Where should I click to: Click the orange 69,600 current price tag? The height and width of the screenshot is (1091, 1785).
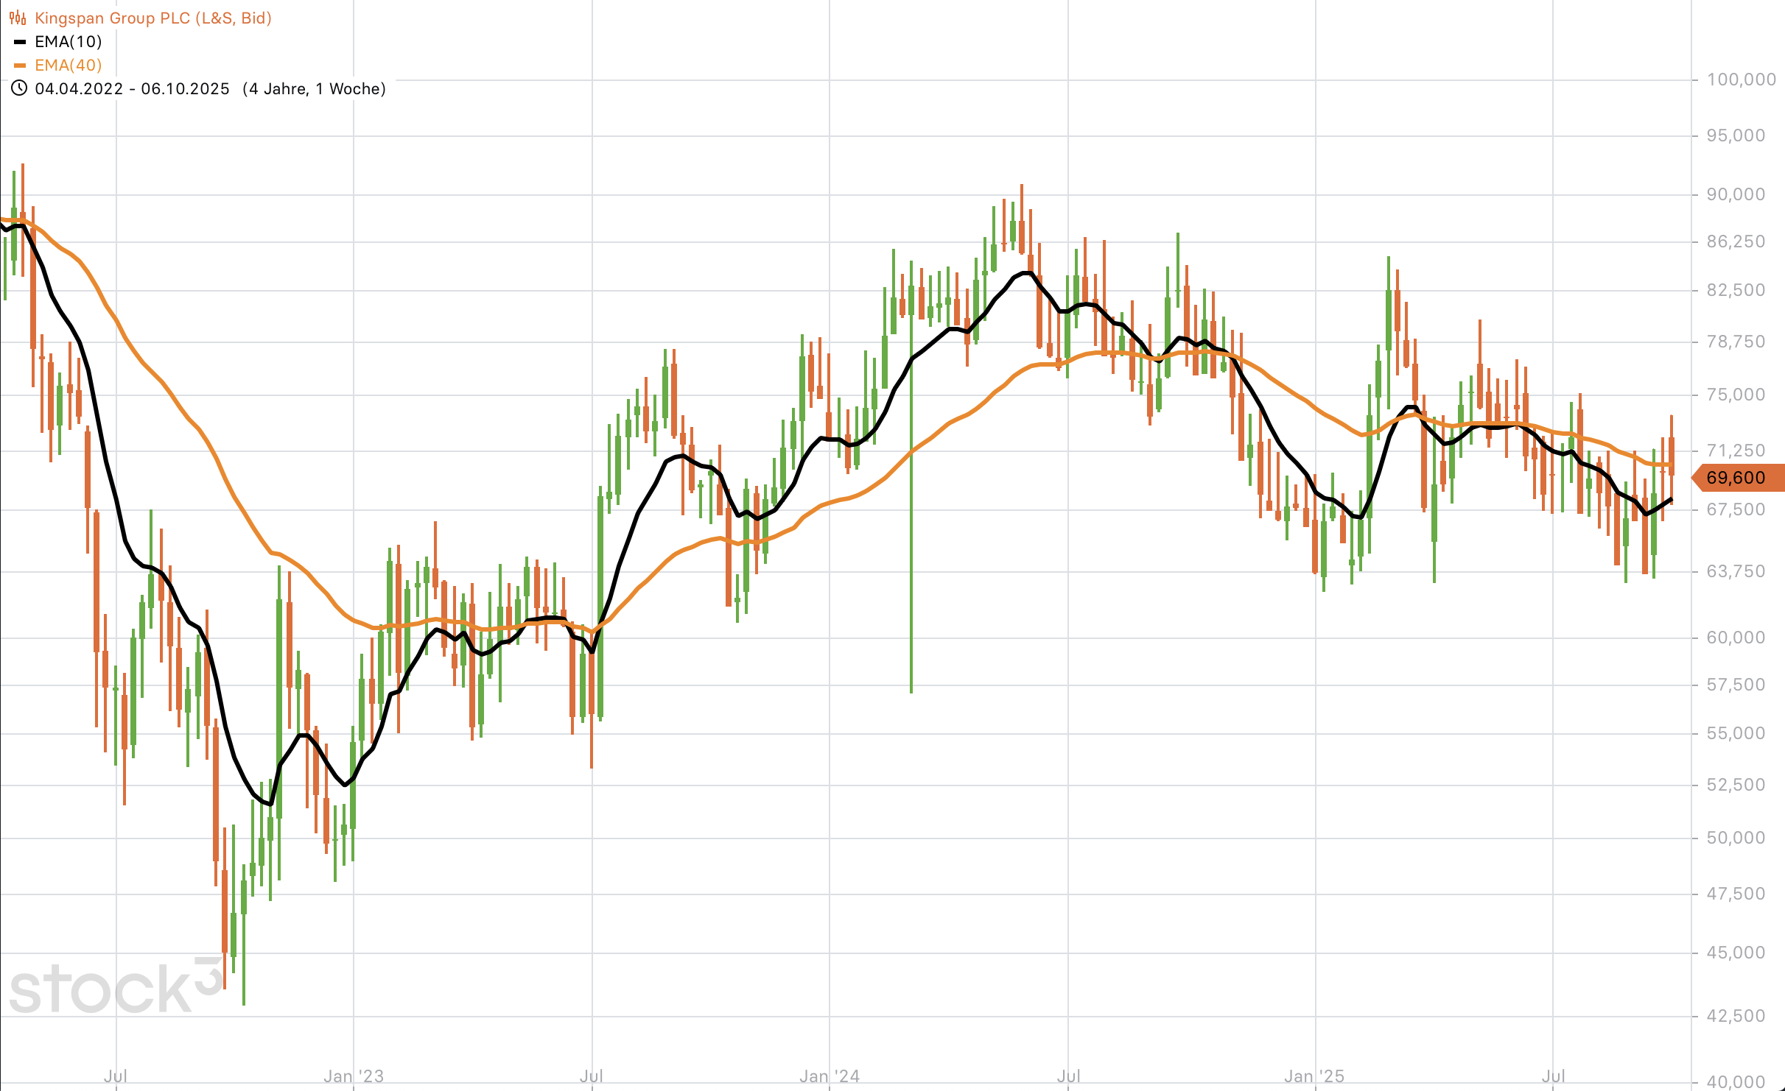pos(1737,478)
